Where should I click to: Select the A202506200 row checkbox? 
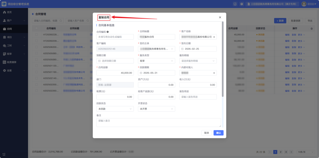coord(36,47)
